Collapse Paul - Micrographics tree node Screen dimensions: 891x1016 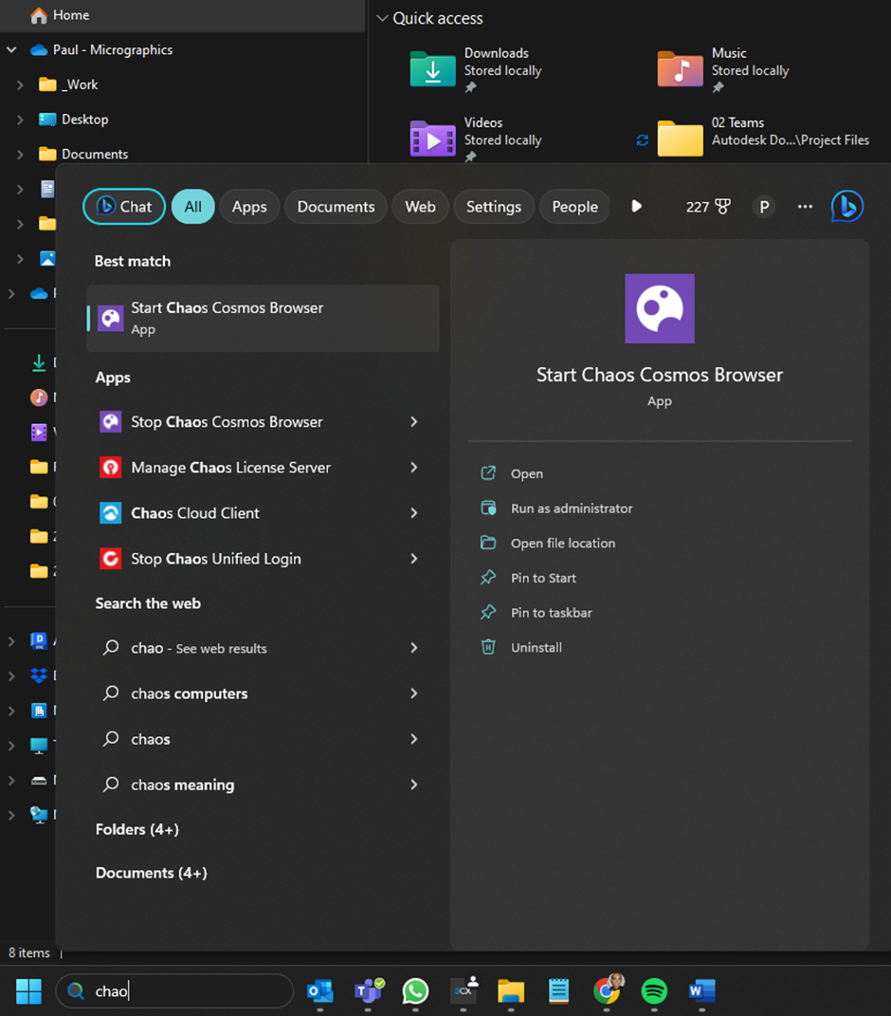[x=11, y=50]
